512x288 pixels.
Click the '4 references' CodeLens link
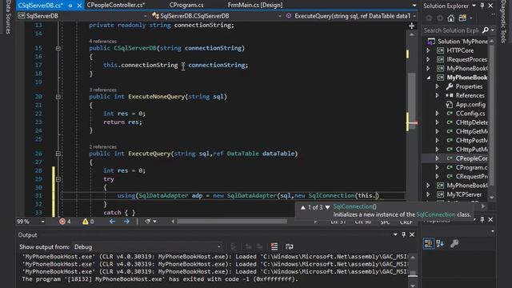(x=102, y=41)
